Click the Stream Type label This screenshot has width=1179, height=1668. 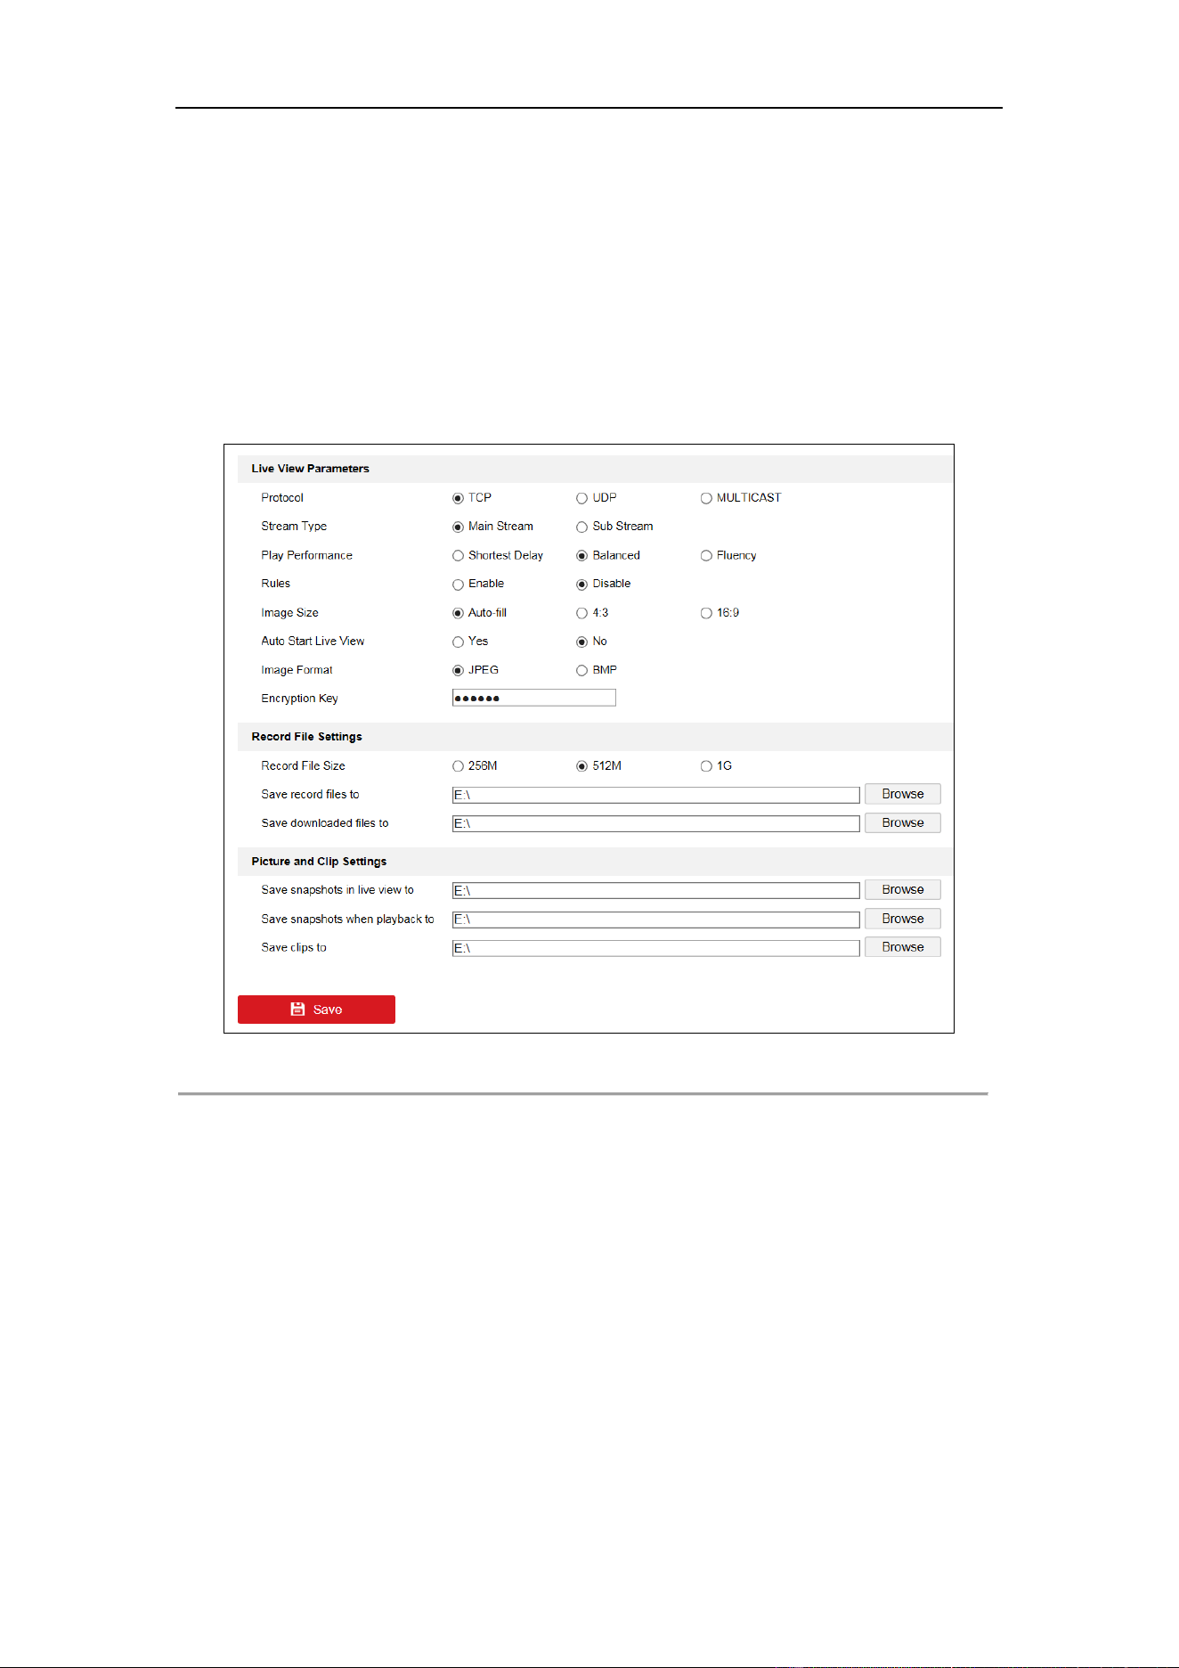pyautogui.click(x=294, y=527)
